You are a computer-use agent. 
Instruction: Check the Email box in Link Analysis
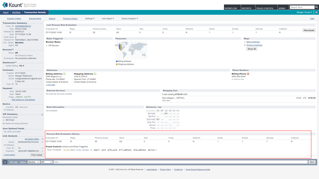point(16,142)
